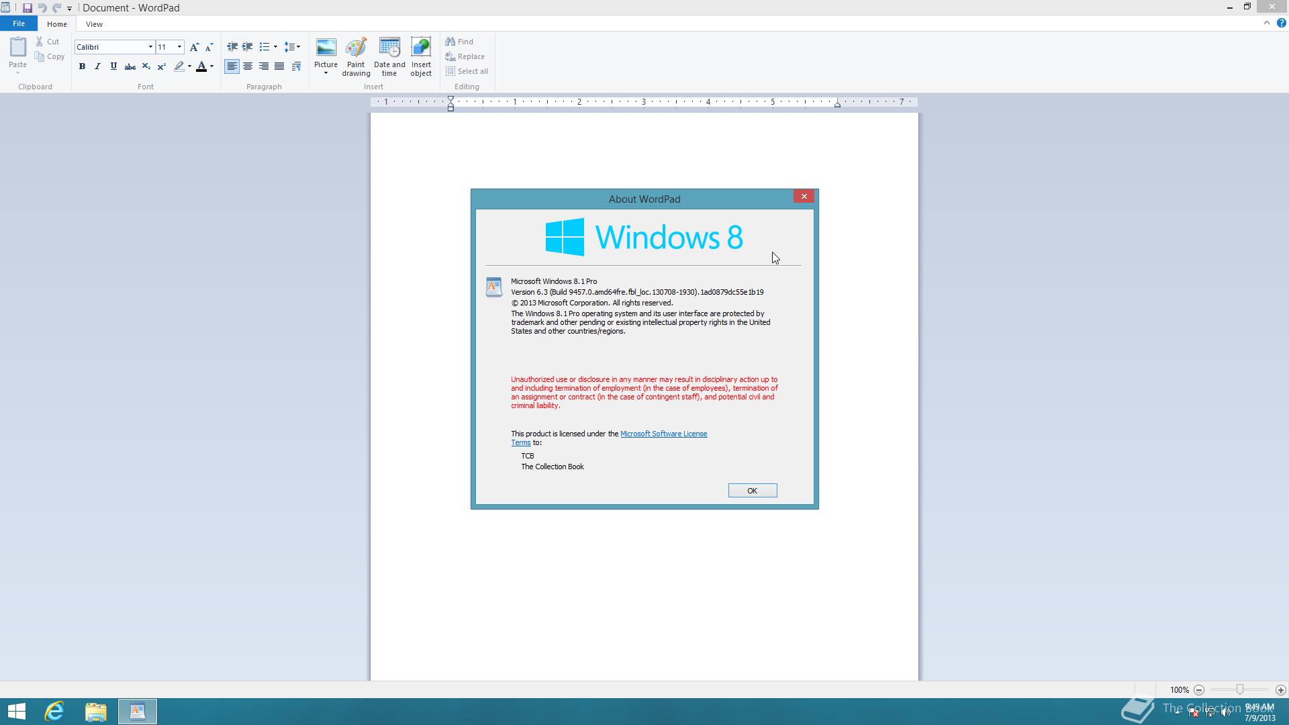
Task: Collapse the ribbon with the chevron
Action: [1266, 23]
